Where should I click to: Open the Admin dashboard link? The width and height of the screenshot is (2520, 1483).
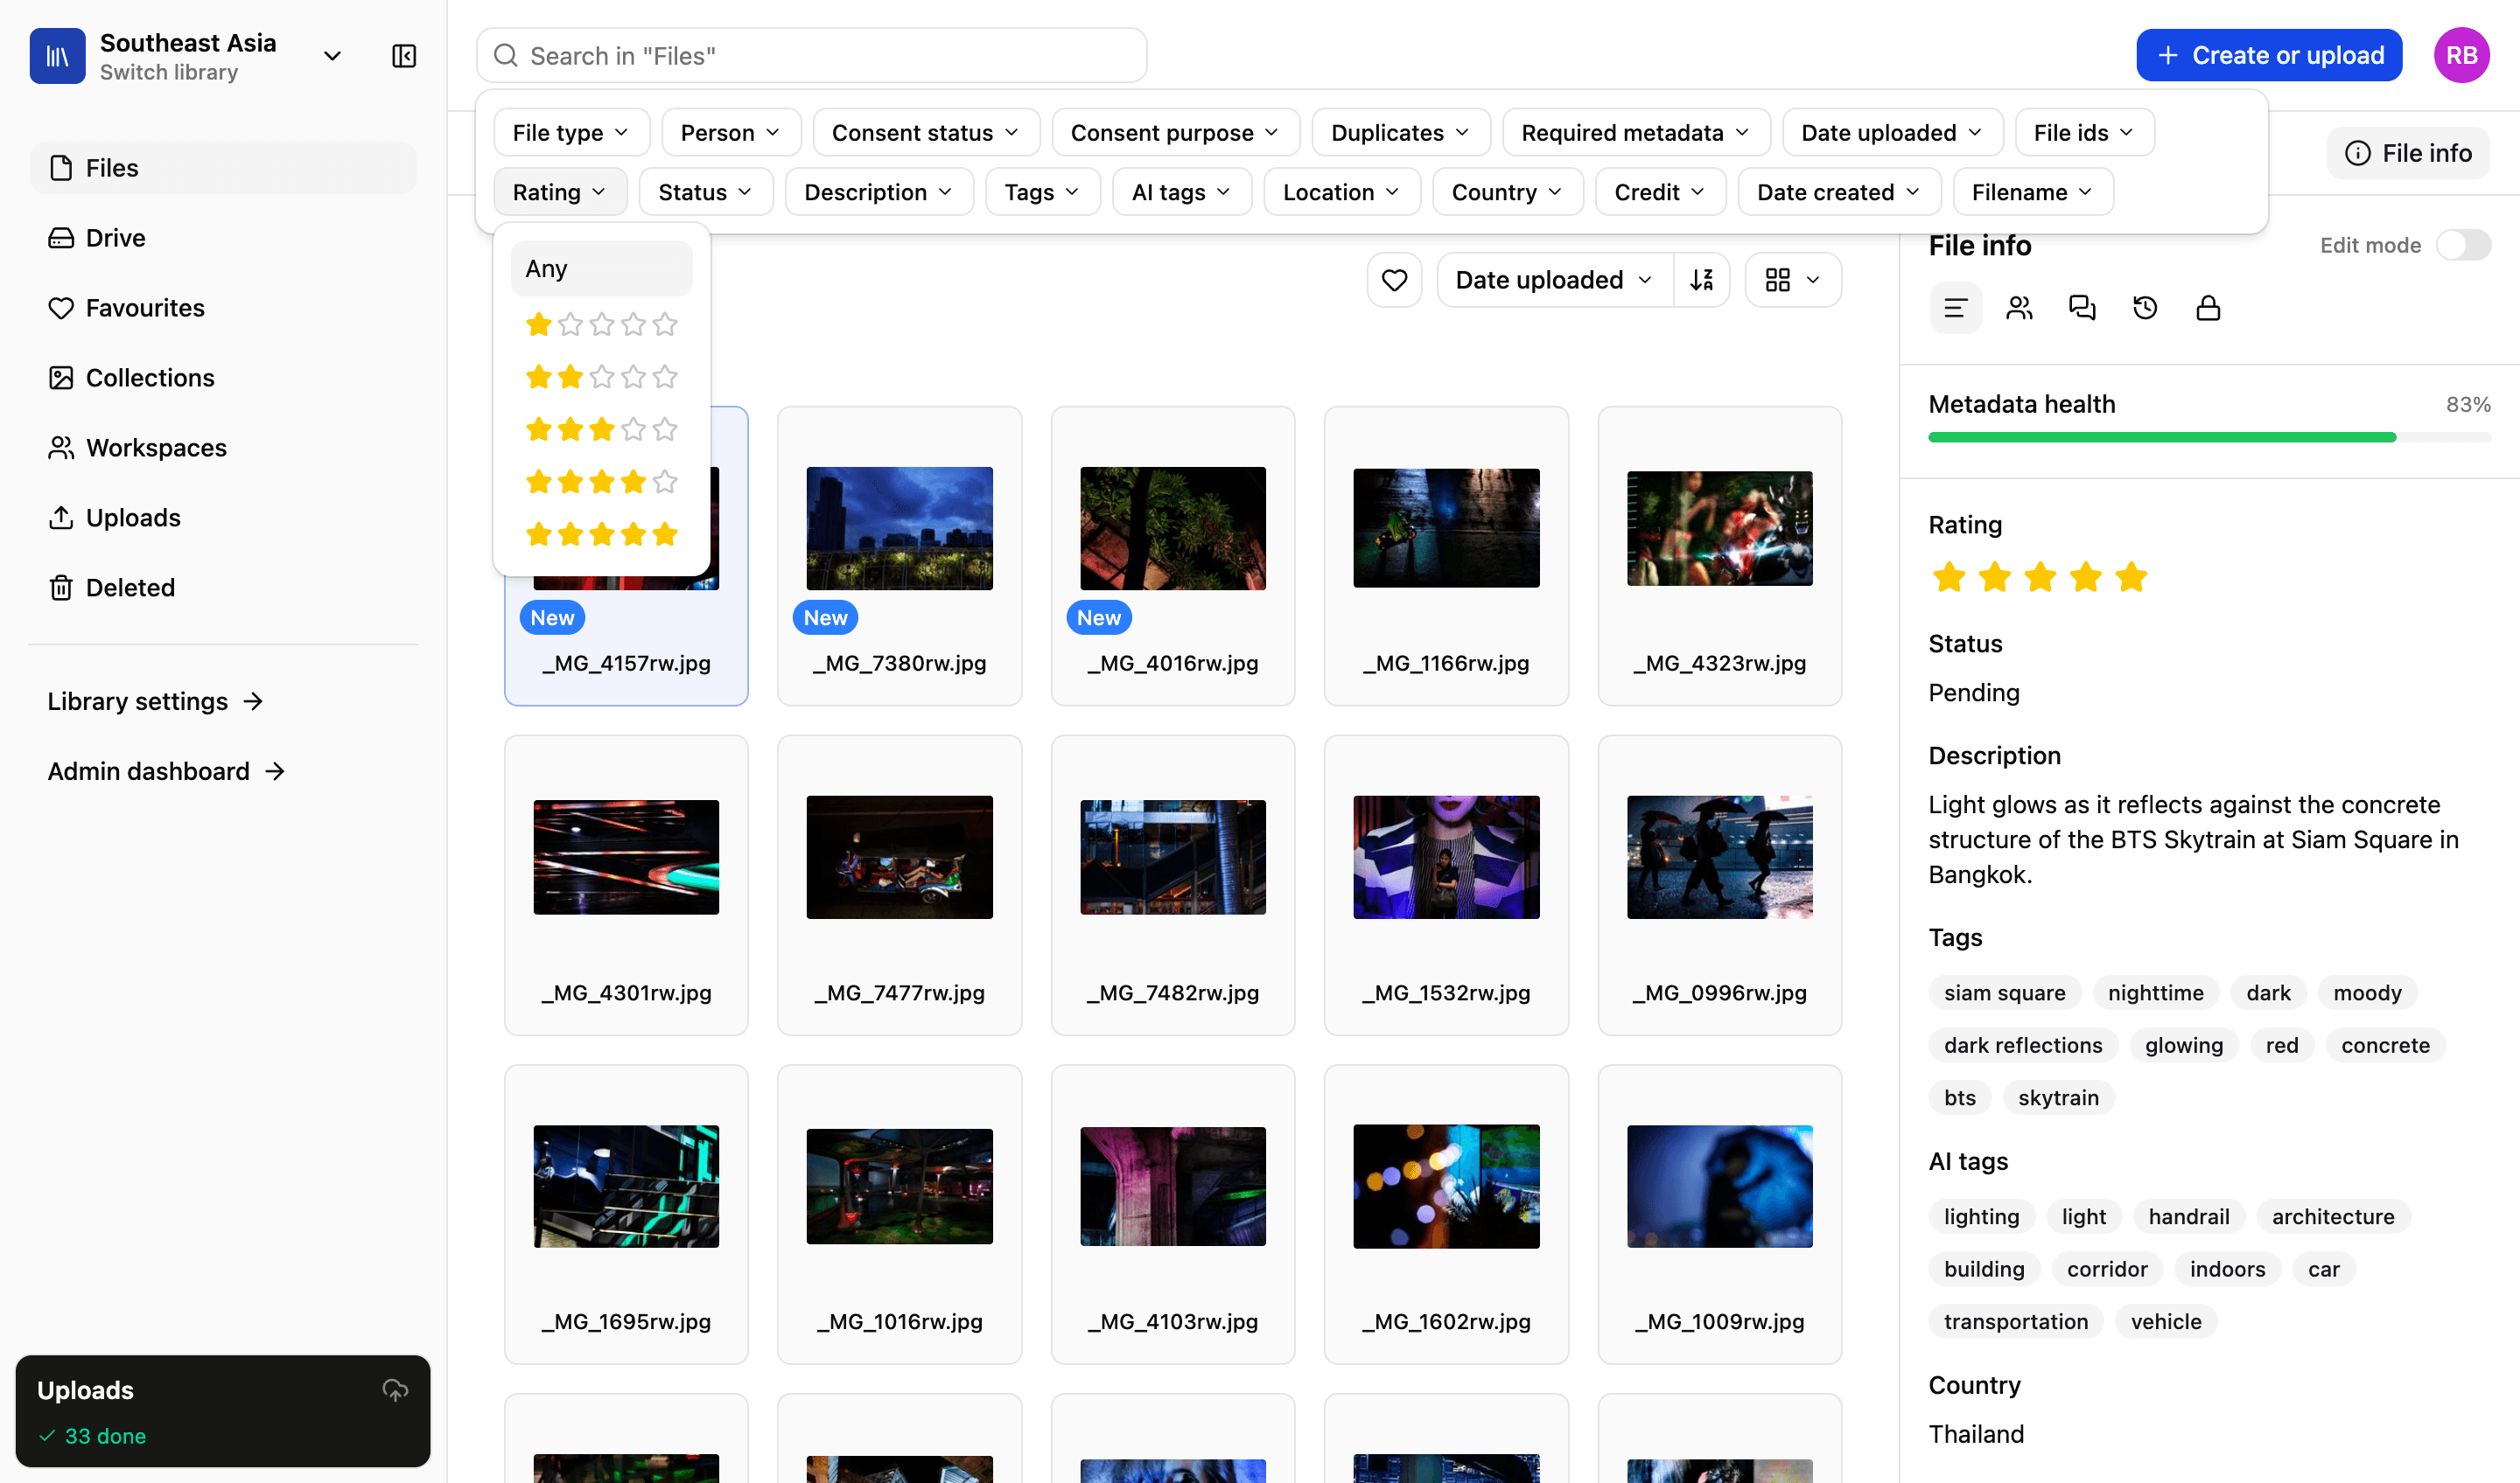click(167, 771)
